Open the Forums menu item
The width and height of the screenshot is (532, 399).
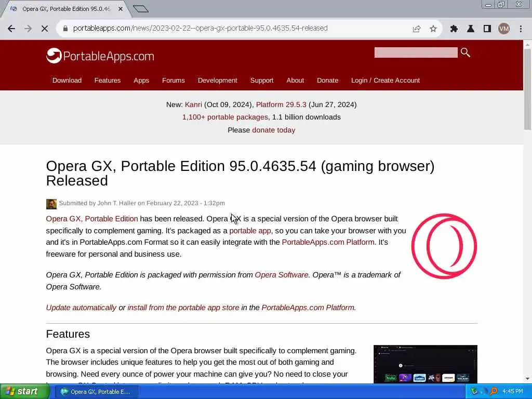(174, 81)
